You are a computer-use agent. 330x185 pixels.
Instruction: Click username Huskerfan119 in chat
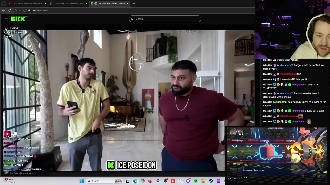tap(288, 79)
